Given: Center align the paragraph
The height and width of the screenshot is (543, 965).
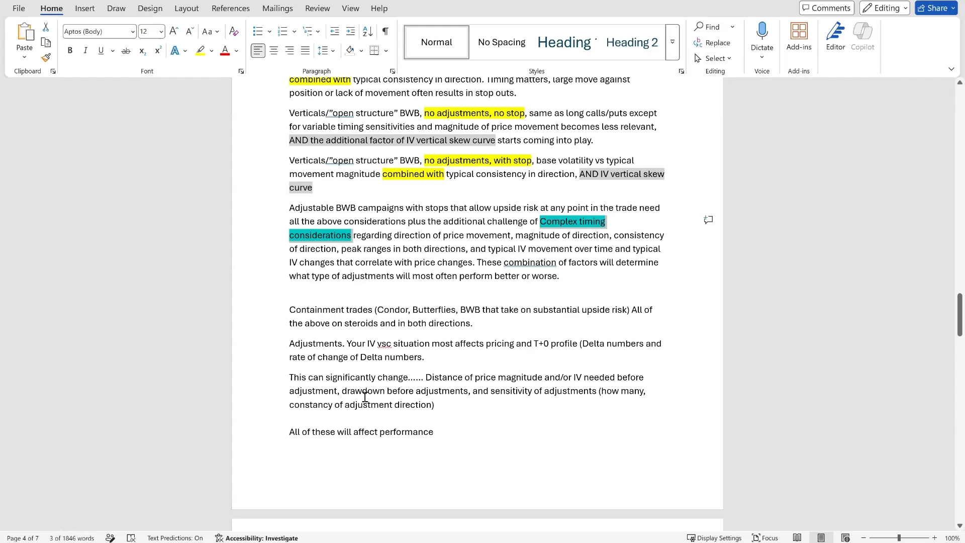Looking at the screenshot, I should point(274,51).
